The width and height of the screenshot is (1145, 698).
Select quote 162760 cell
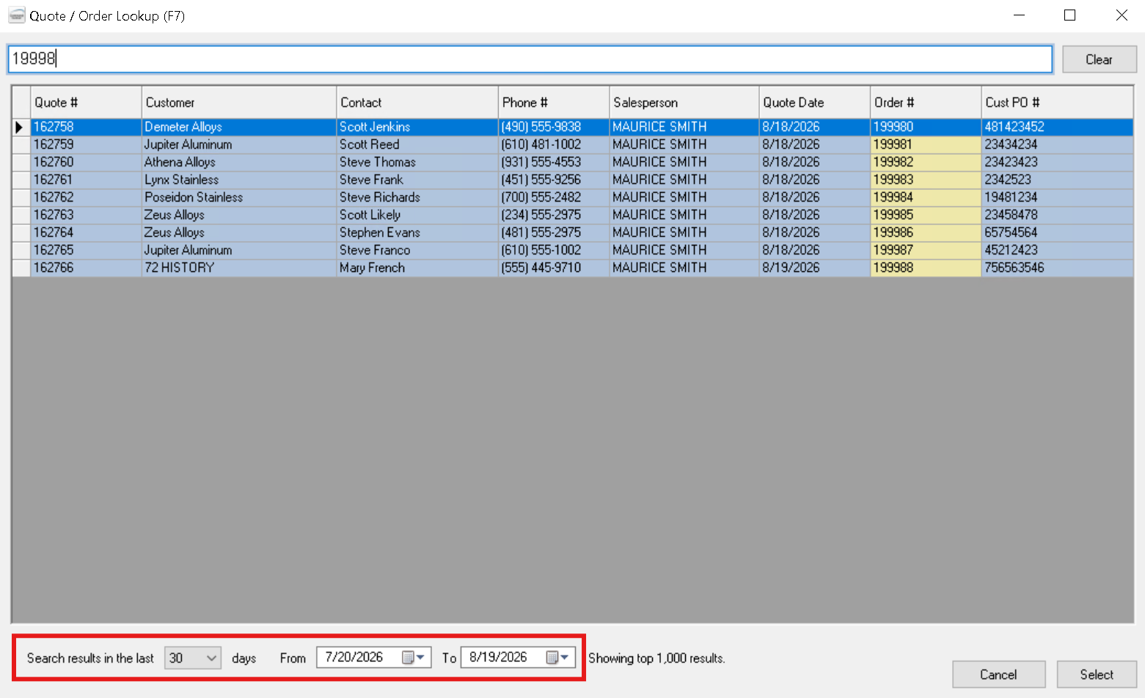(86, 162)
